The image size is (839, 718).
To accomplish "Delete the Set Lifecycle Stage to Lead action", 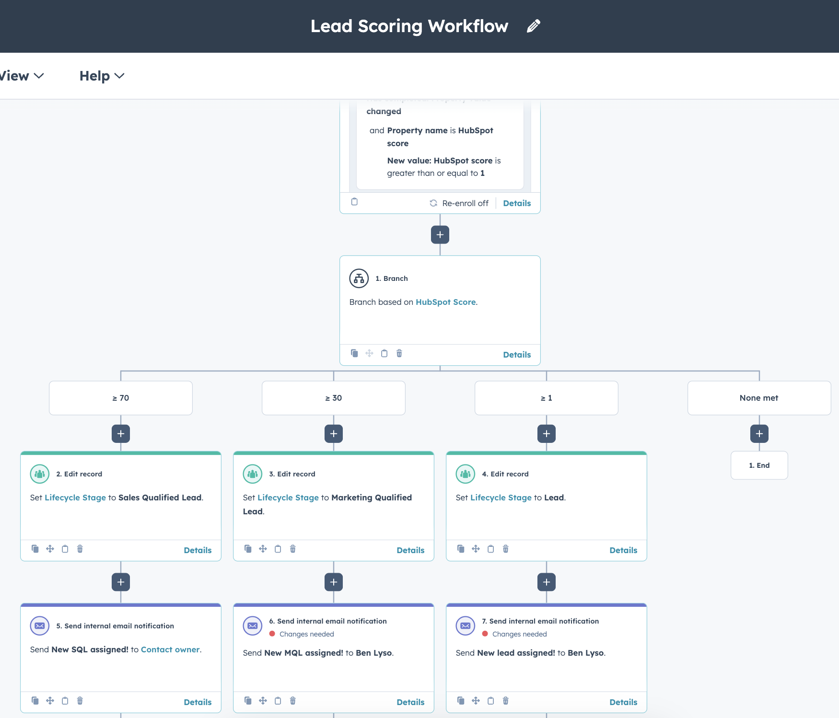I will click(x=505, y=549).
